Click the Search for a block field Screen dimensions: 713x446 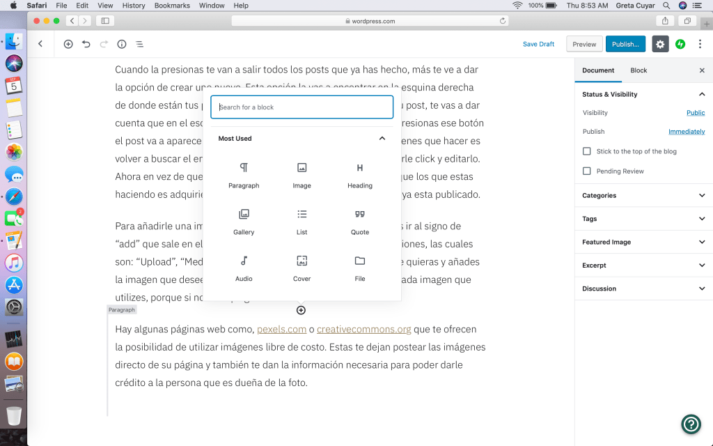tap(302, 107)
